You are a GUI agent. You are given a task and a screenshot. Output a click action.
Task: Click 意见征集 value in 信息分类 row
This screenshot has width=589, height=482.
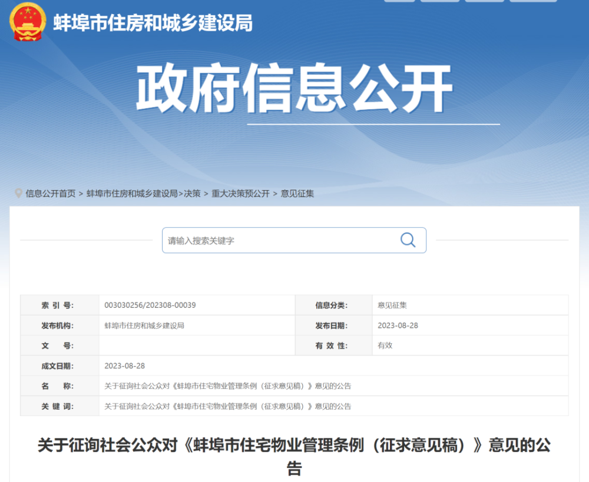(x=392, y=305)
